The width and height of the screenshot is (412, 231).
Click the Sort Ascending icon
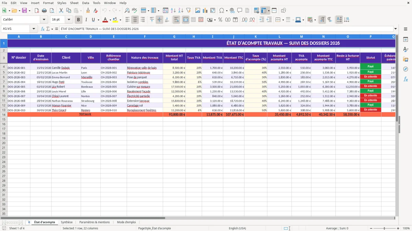click(173, 11)
